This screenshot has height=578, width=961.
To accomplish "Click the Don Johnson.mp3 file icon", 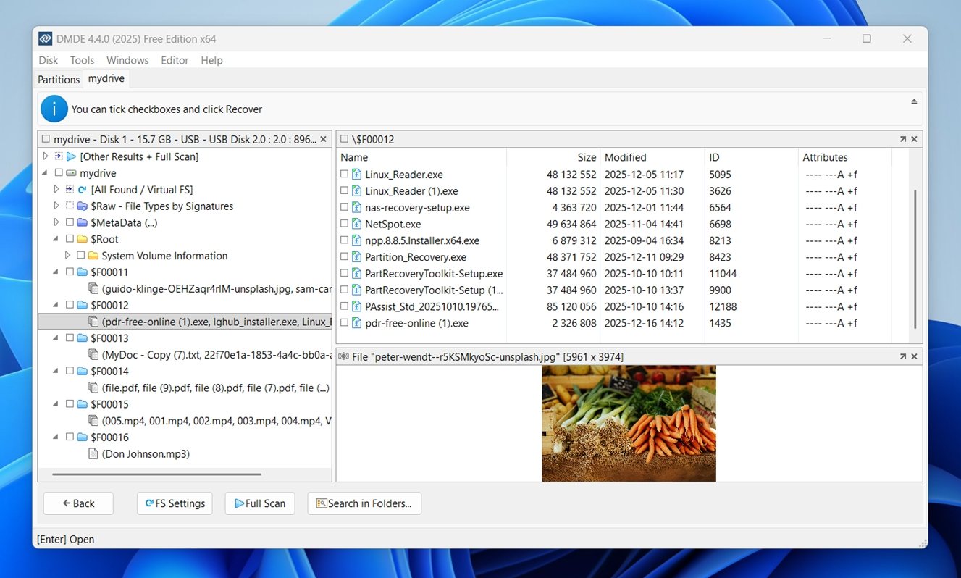I will [93, 454].
